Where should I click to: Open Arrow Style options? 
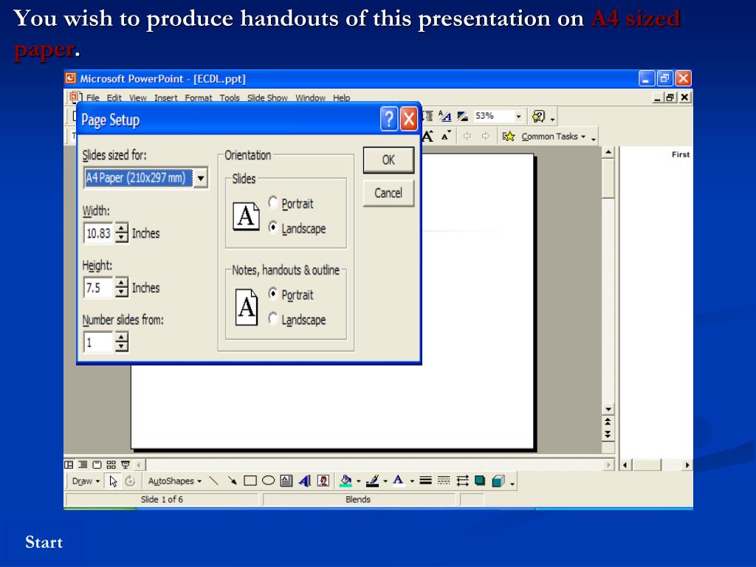click(x=462, y=481)
